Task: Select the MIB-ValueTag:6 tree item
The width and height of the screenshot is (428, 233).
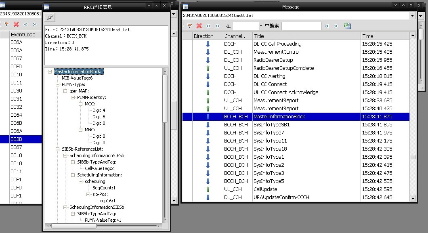Action: pos(77,78)
